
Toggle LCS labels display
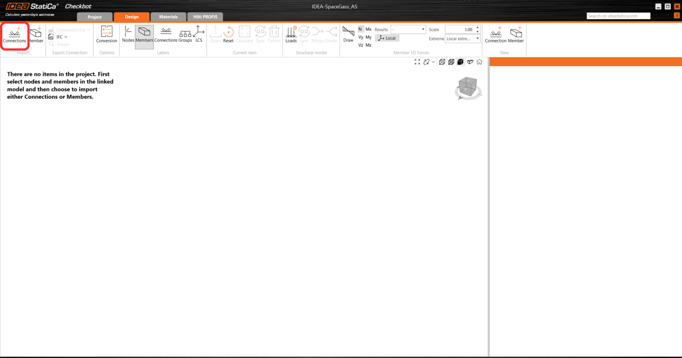tap(199, 35)
